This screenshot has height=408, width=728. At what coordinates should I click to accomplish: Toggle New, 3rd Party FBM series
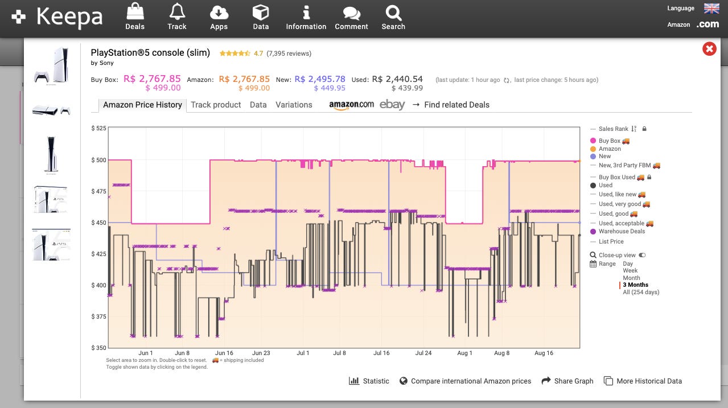point(625,166)
